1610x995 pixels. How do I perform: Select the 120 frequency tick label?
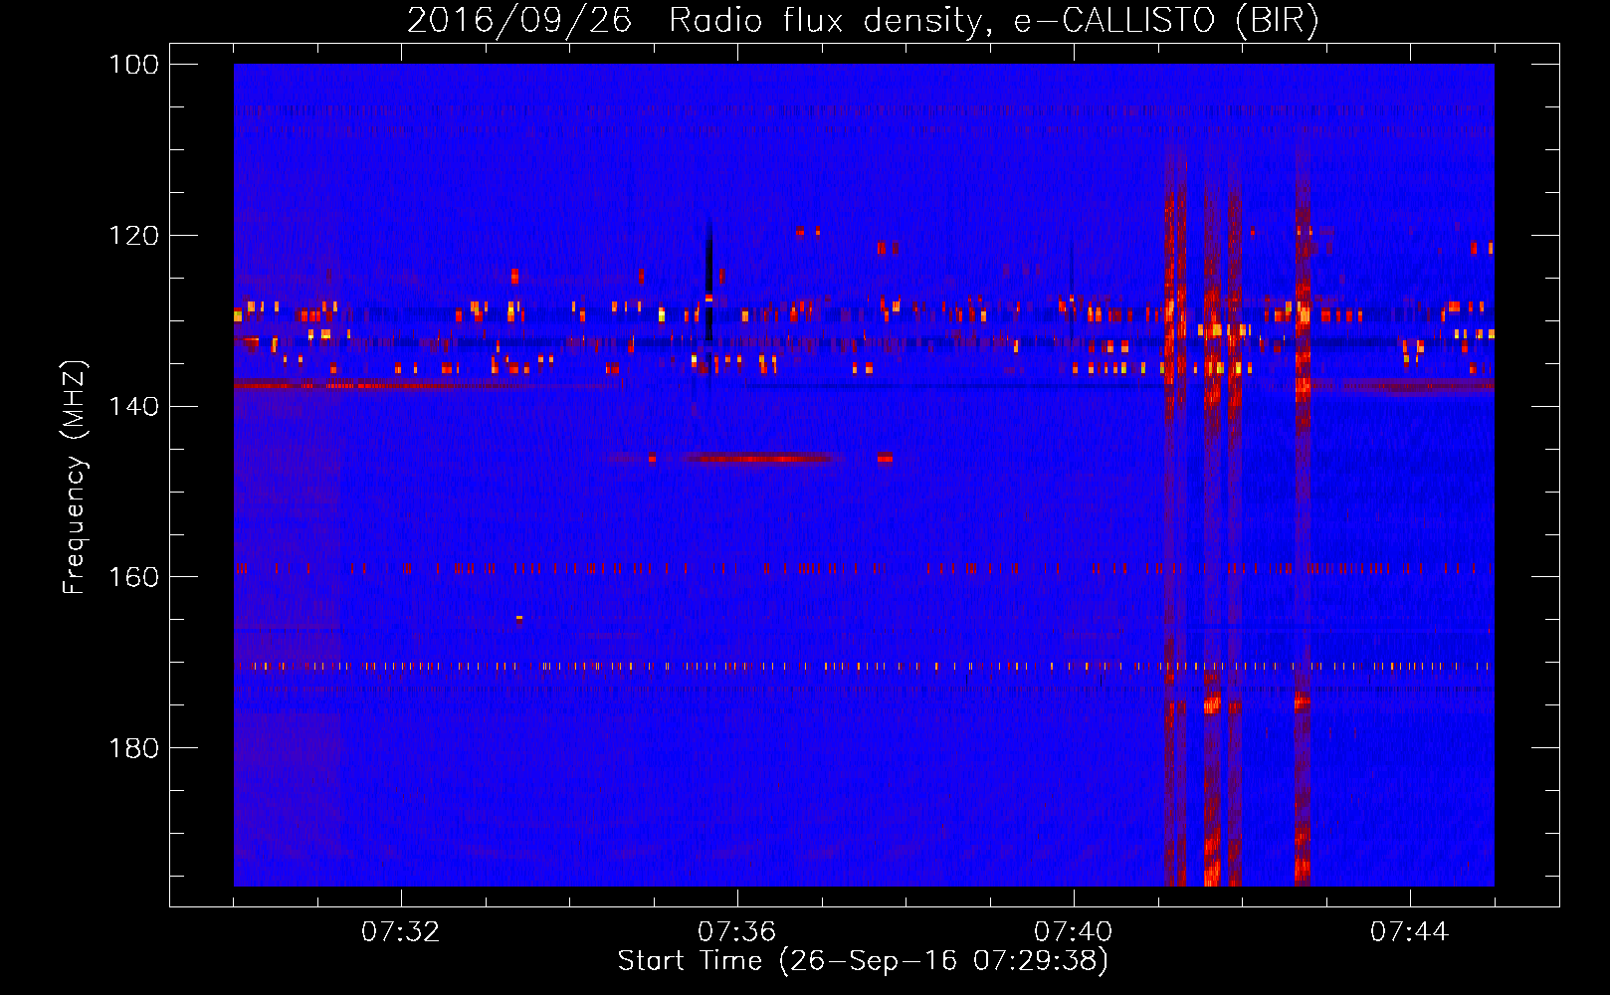pos(134,236)
